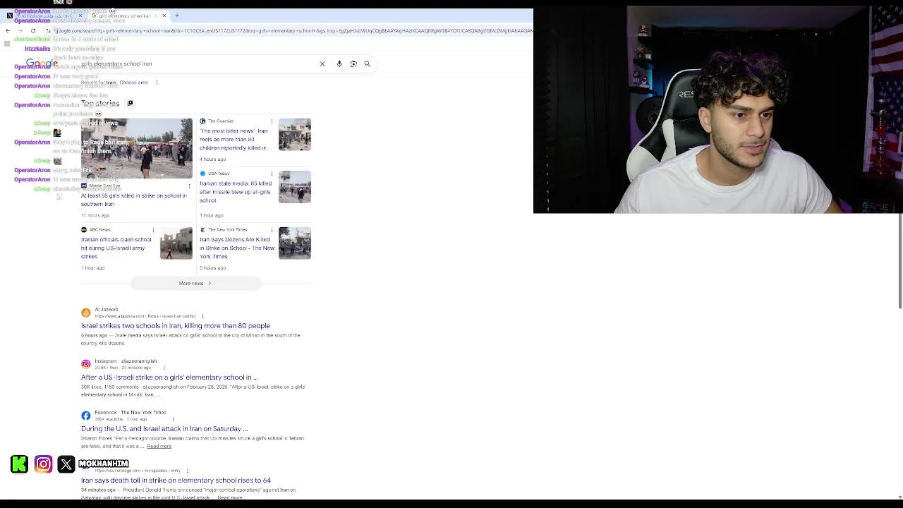The image size is (903, 508).
Task: Click the ABC News source icon
Action: [84, 230]
